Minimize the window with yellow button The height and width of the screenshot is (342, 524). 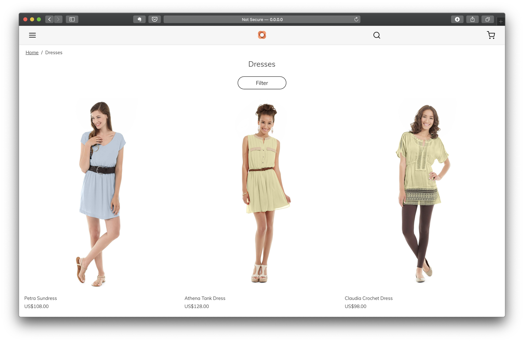coord(32,19)
